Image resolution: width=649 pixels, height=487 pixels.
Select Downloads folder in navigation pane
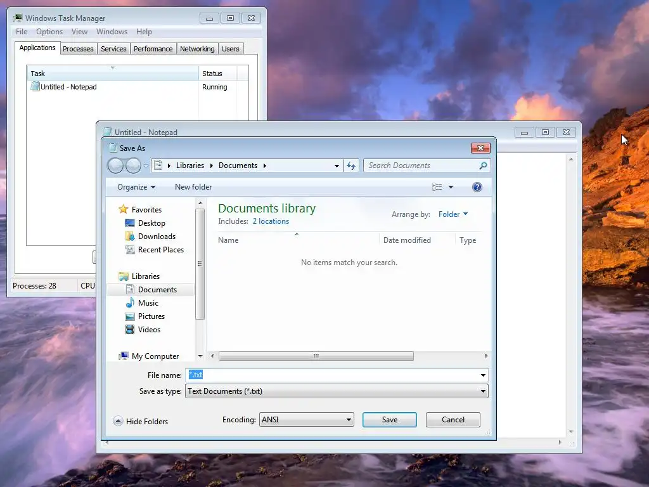click(150, 236)
